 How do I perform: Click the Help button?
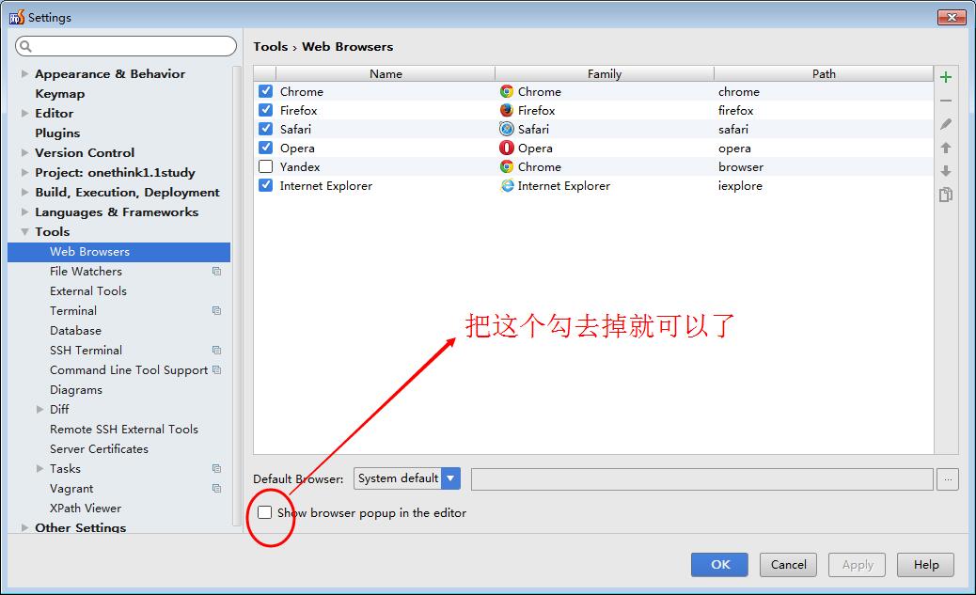[925, 565]
